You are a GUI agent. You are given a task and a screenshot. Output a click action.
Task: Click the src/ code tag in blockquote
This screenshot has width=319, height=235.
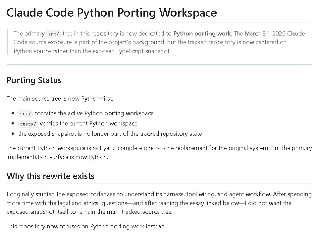[x=53, y=34]
